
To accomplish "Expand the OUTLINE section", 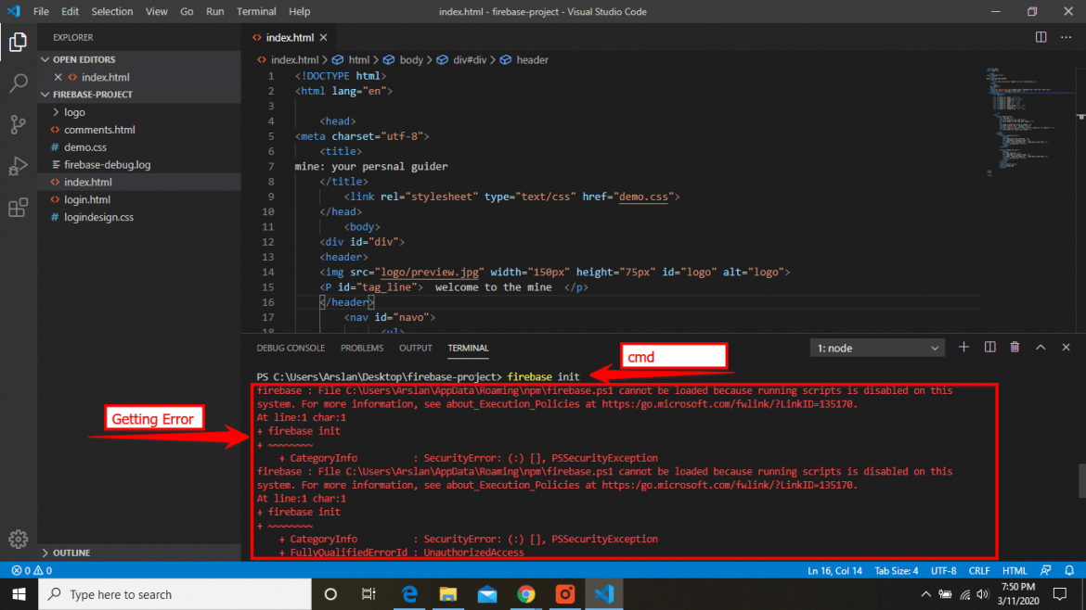I will coord(71,553).
